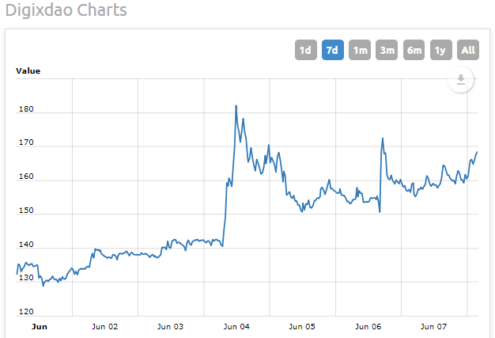Click the 180 y-axis label
This screenshot has width=495, height=338.
coord(26,109)
